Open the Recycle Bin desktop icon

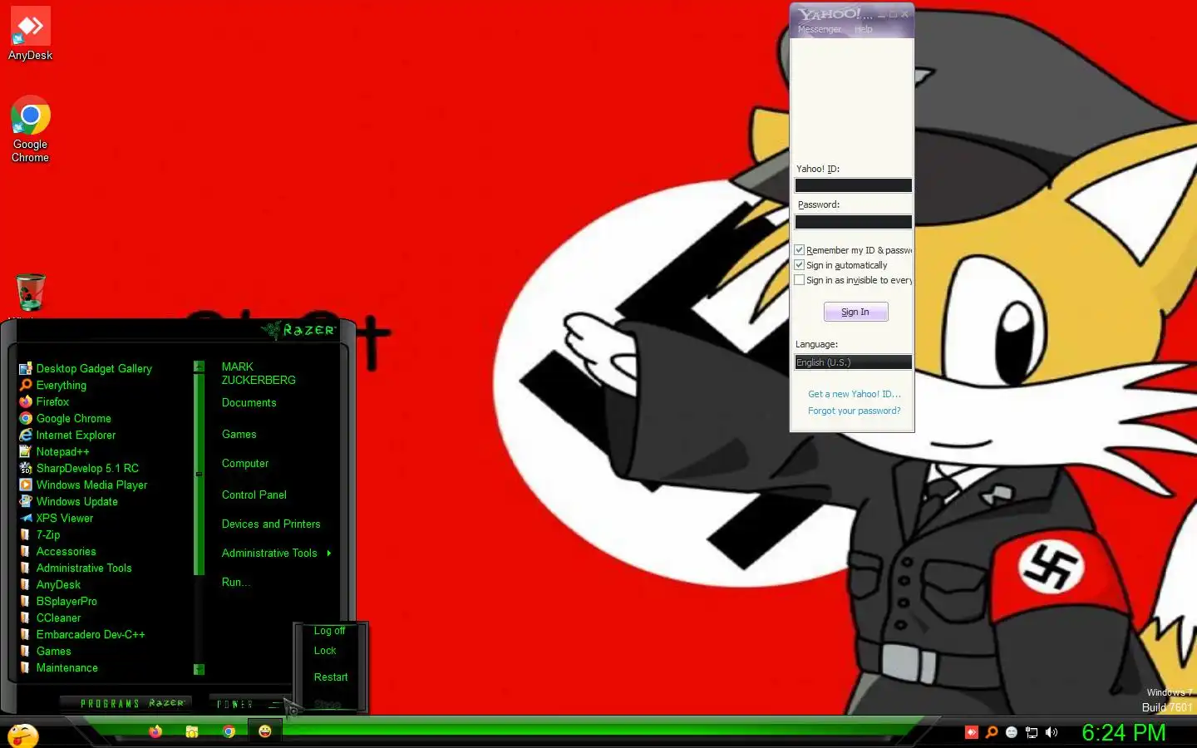[x=31, y=293]
